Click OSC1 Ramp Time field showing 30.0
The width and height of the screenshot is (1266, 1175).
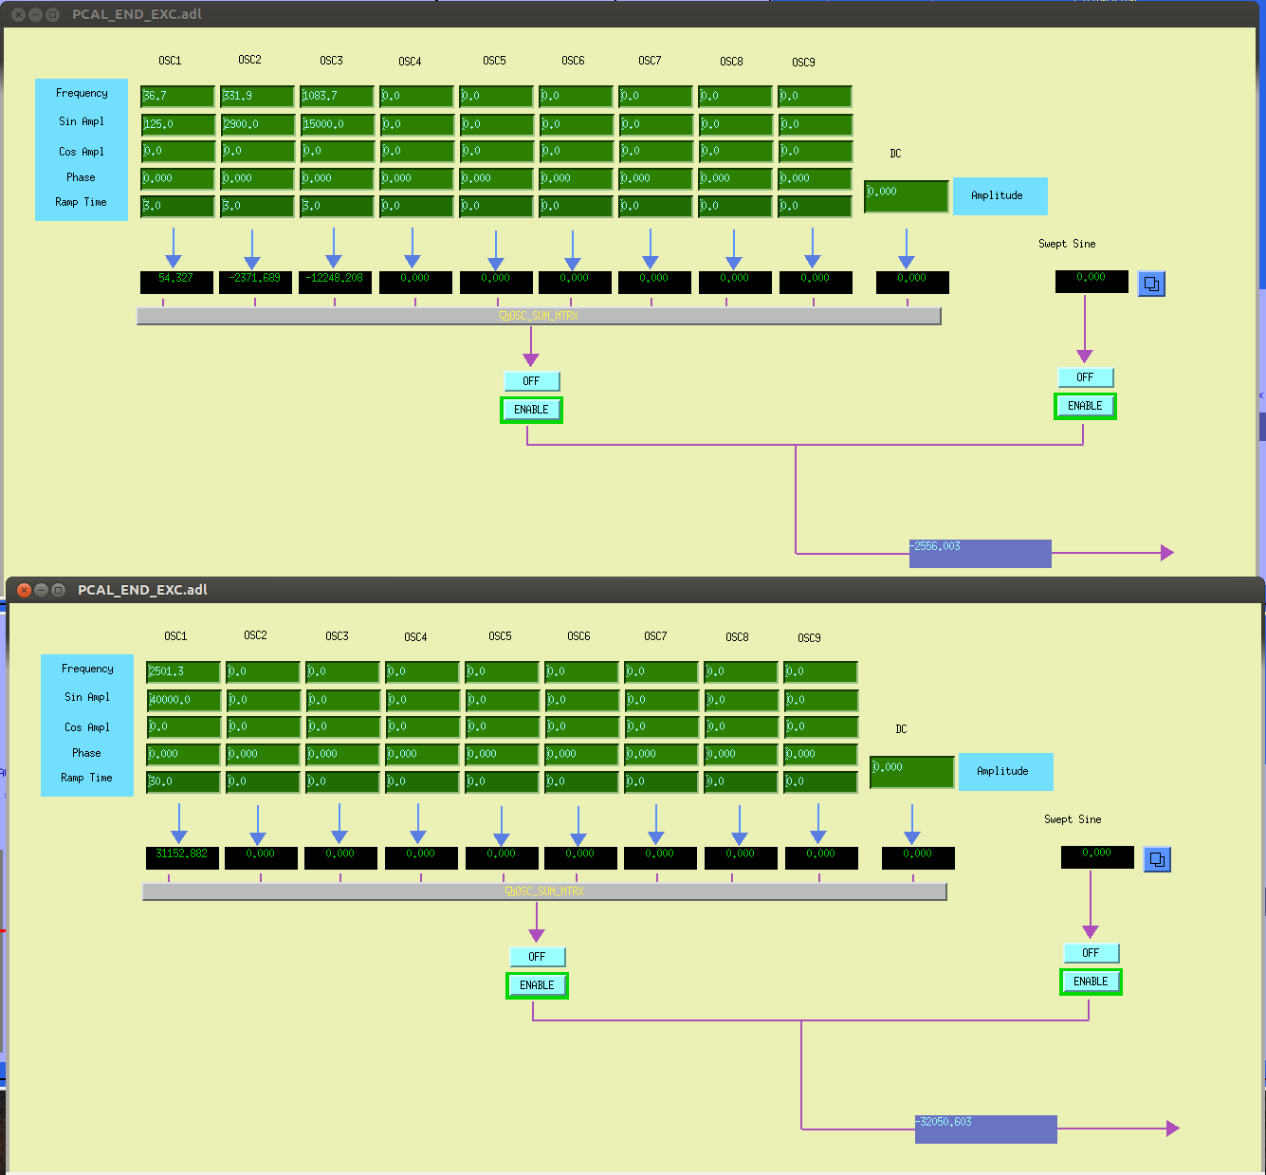pos(183,782)
